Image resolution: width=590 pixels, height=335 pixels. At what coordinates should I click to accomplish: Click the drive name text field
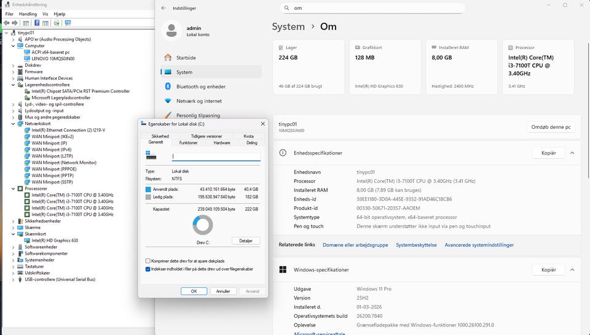215,156
